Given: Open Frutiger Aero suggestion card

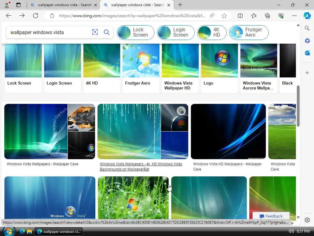Looking at the screenshot, I should tap(141, 68).
